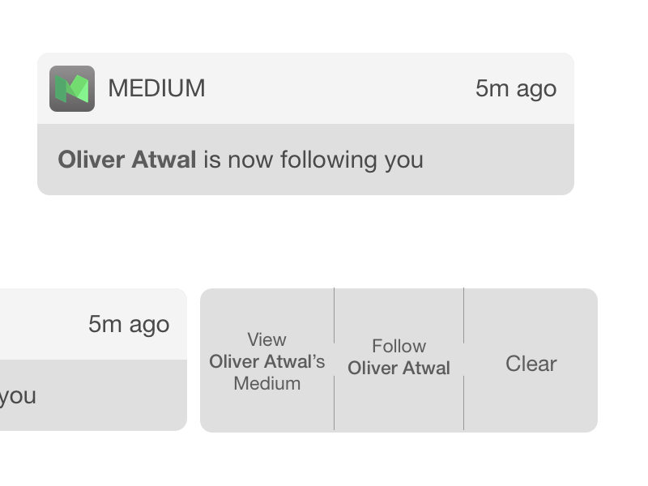Tap "View Oliver Atwal's Medium" action
Viewport: 648px width, 486px height.
click(x=266, y=361)
